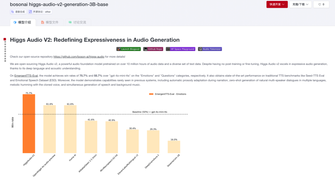Click the HF Space Playground badge

tap(181, 49)
